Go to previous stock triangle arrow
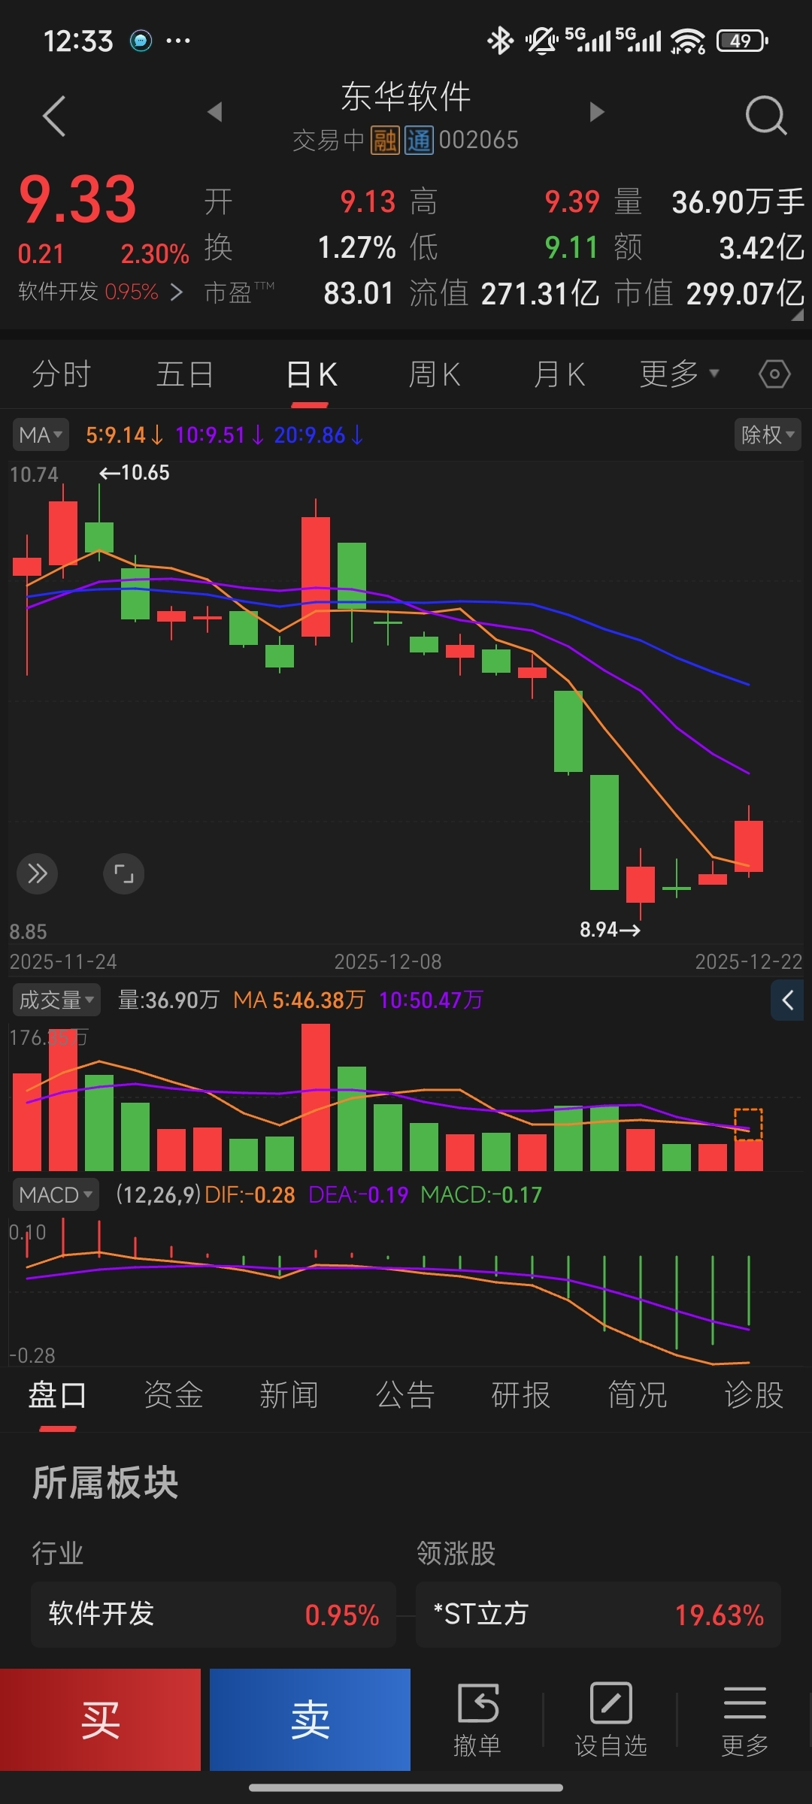 tap(215, 112)
